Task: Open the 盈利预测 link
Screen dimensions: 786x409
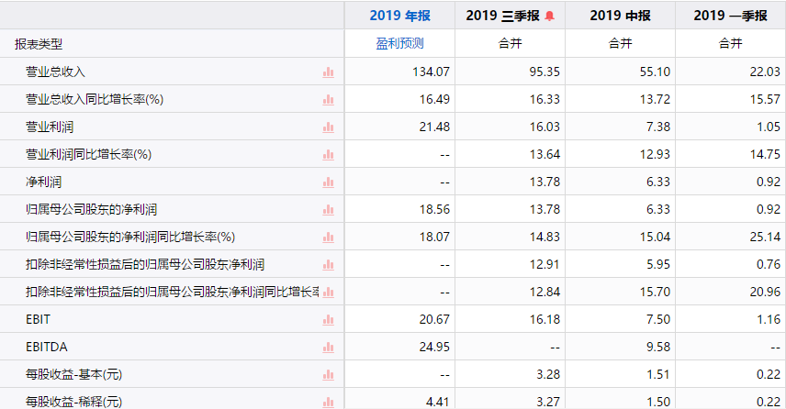Action: pos(400,43)
